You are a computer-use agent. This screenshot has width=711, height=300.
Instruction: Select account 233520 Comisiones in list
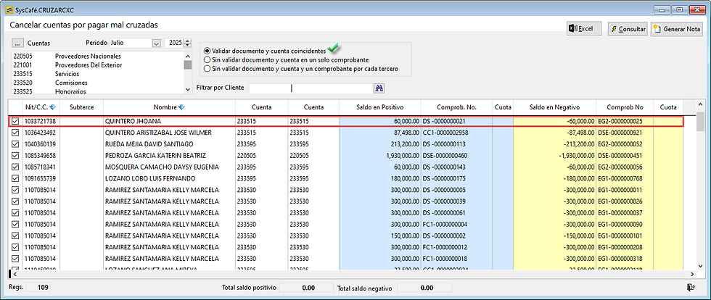pos(97,83)
